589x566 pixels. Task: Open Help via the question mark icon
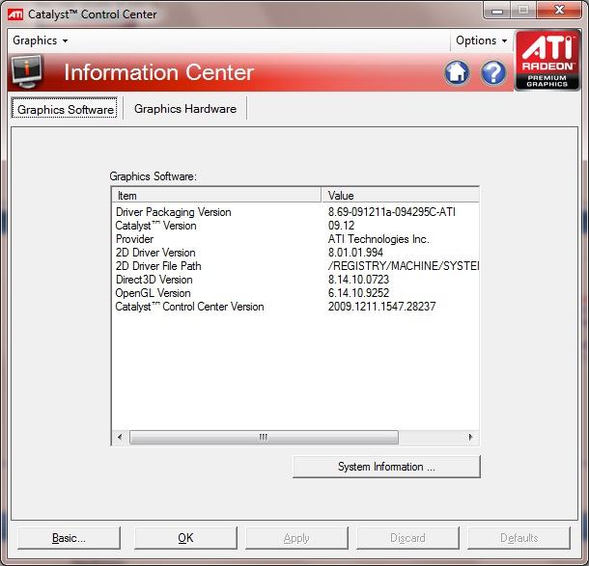pos(493,72)
